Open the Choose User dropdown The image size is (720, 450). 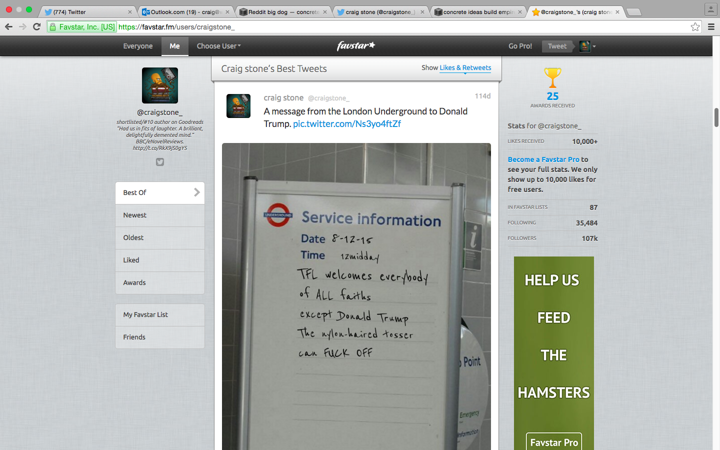click(x=218, y=46)
